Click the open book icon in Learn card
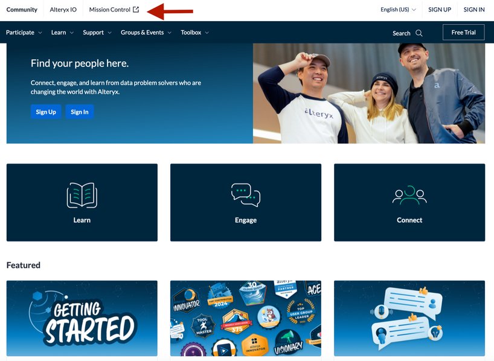 coord(82,196)
